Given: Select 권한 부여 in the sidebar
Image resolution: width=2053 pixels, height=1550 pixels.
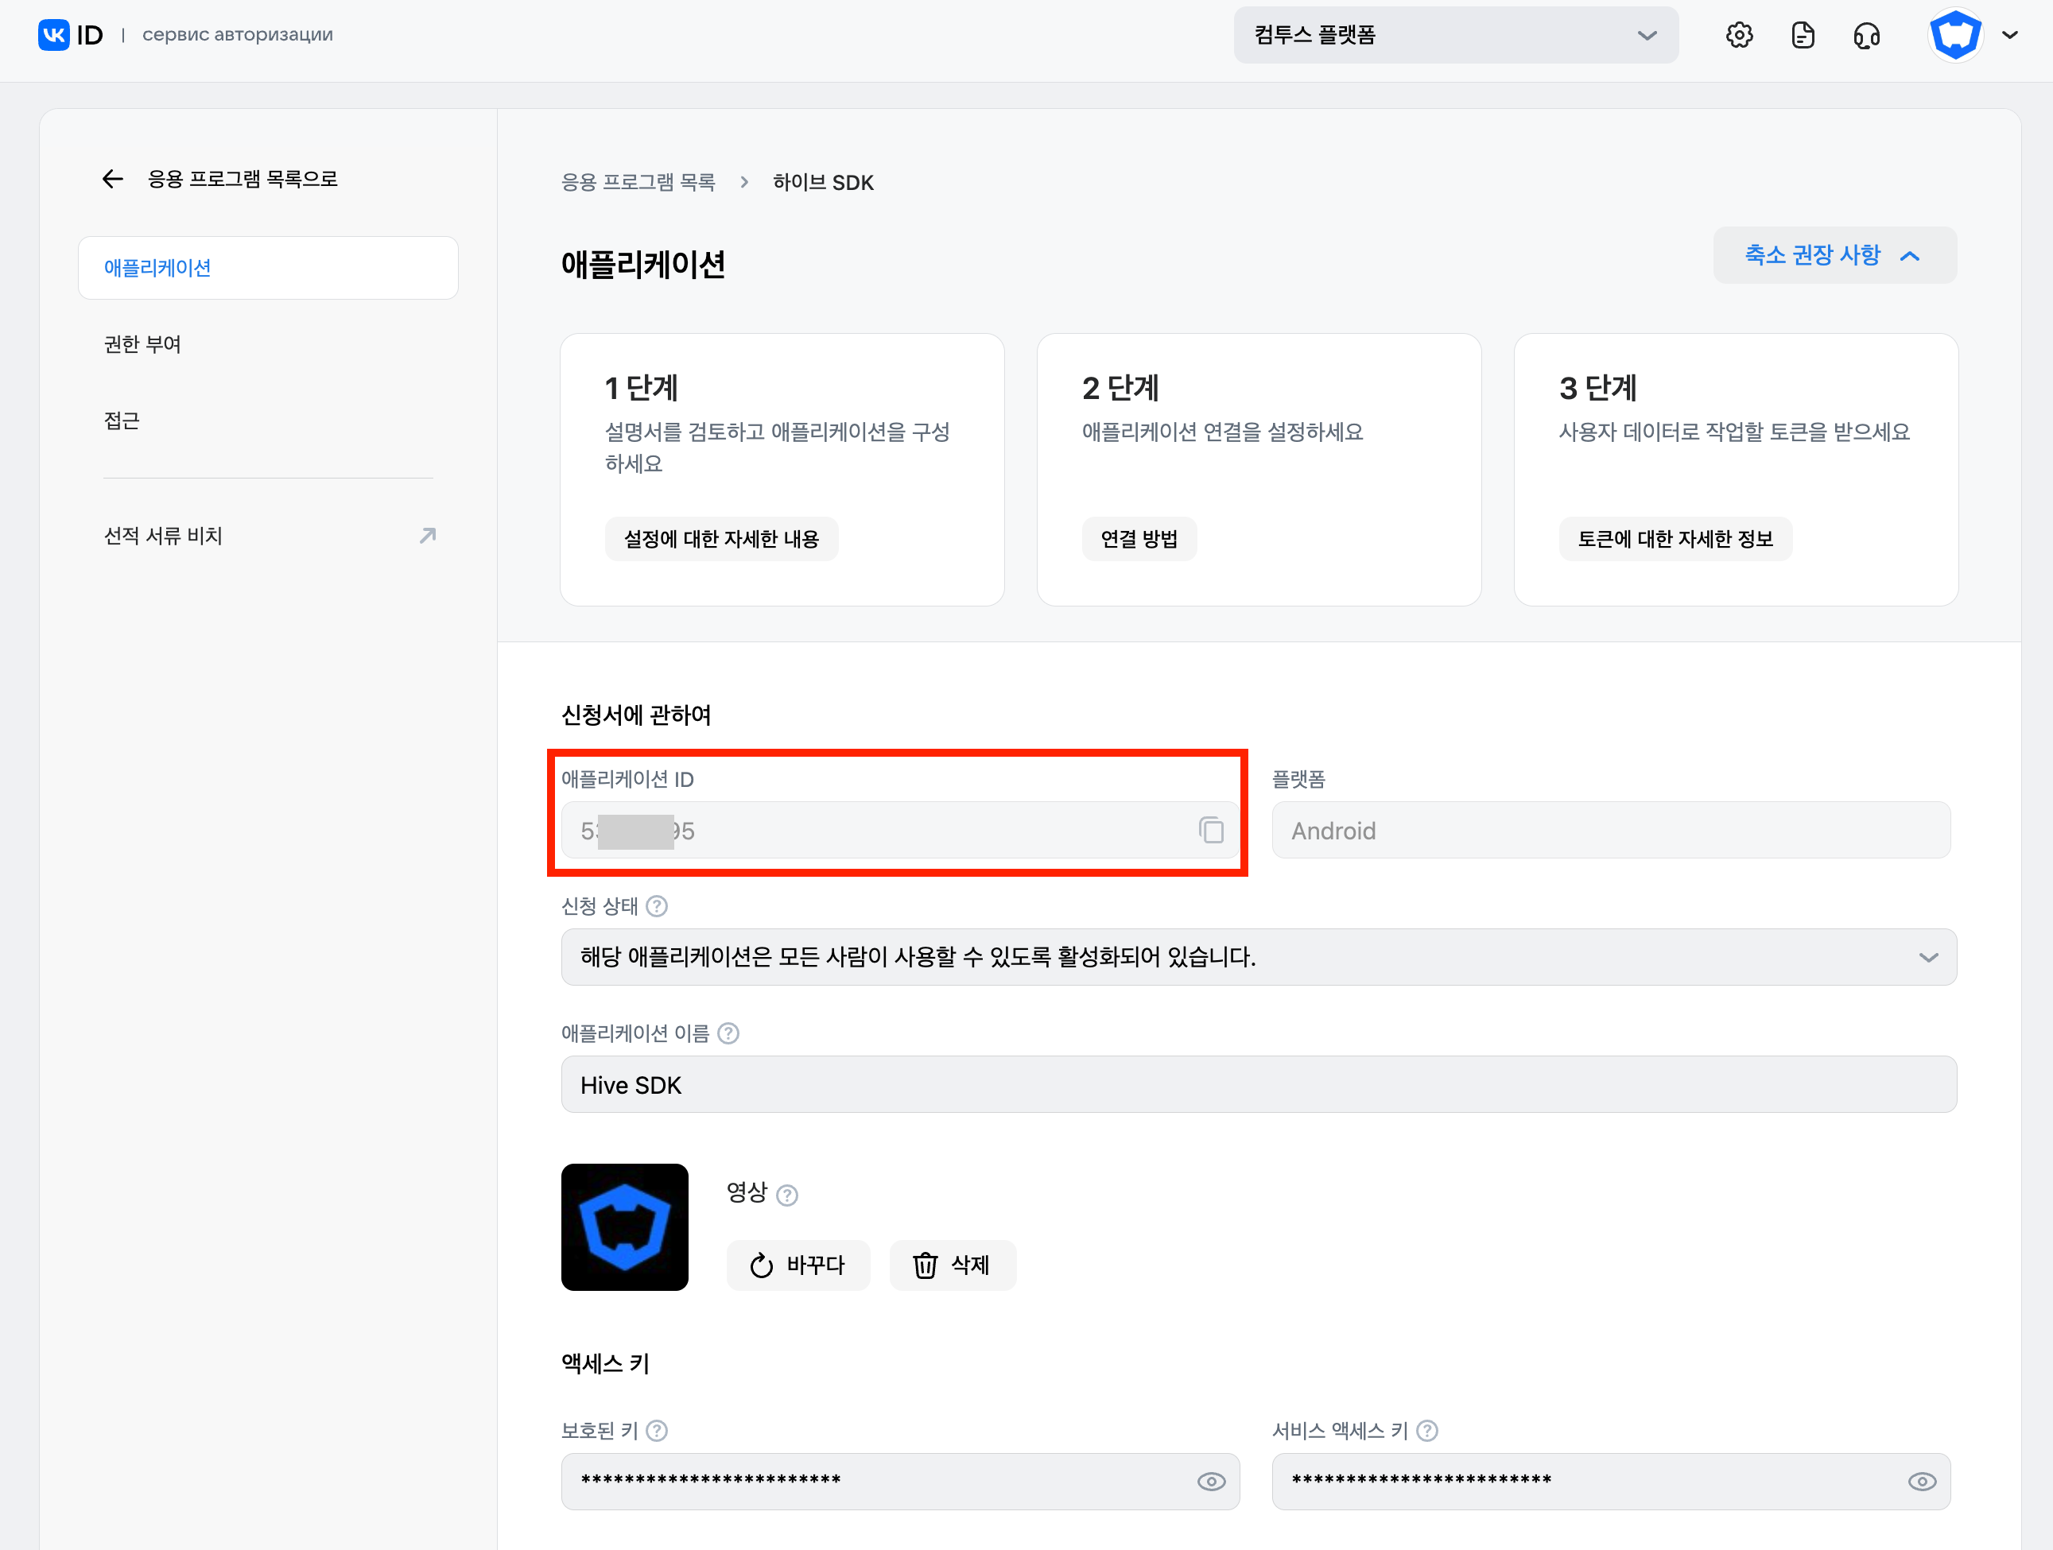Looking at the screenshot, I should [x=143, y=344].
